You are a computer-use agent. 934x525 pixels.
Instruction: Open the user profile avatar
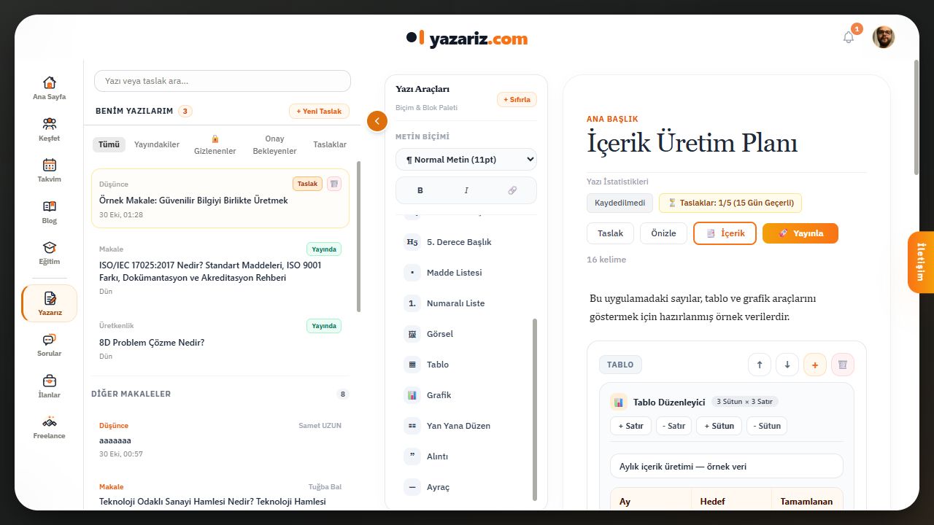pyautogui.click(x=884, y=37)
